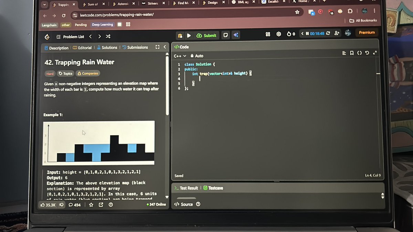Click the elevation map example image
Image resolution: width=413 pixels, height=232 pixels.
pos(99,143)
